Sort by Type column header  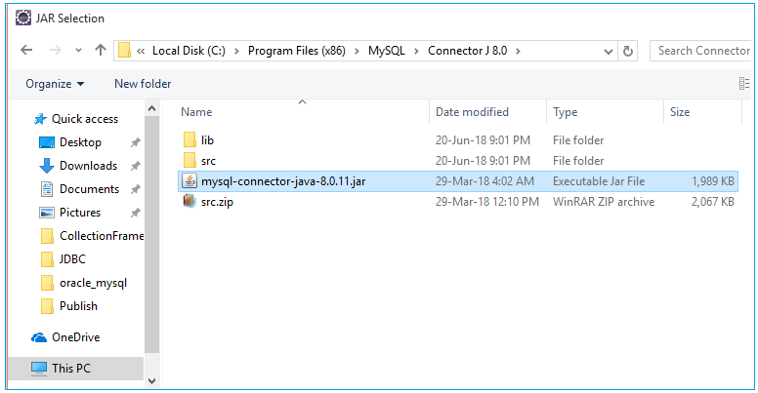click(566, 112)
